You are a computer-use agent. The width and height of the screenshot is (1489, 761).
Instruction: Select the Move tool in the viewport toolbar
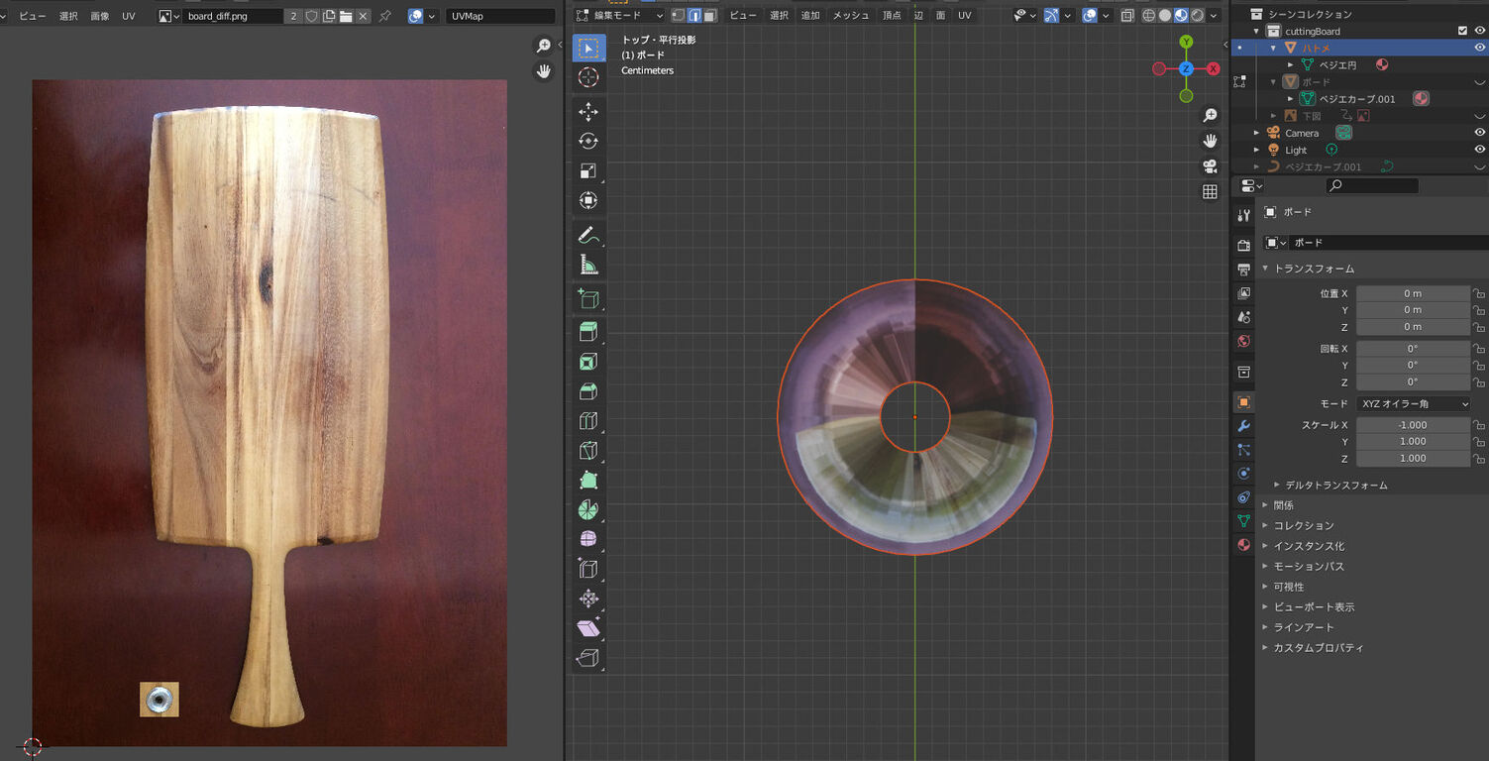tap(588, 111)
